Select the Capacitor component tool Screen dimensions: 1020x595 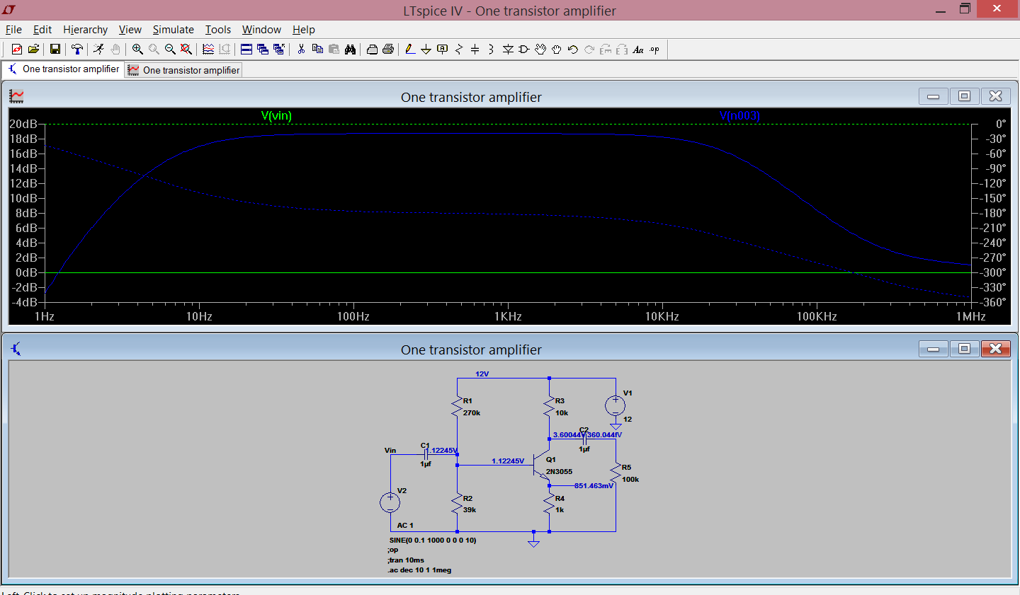point(475,49)
